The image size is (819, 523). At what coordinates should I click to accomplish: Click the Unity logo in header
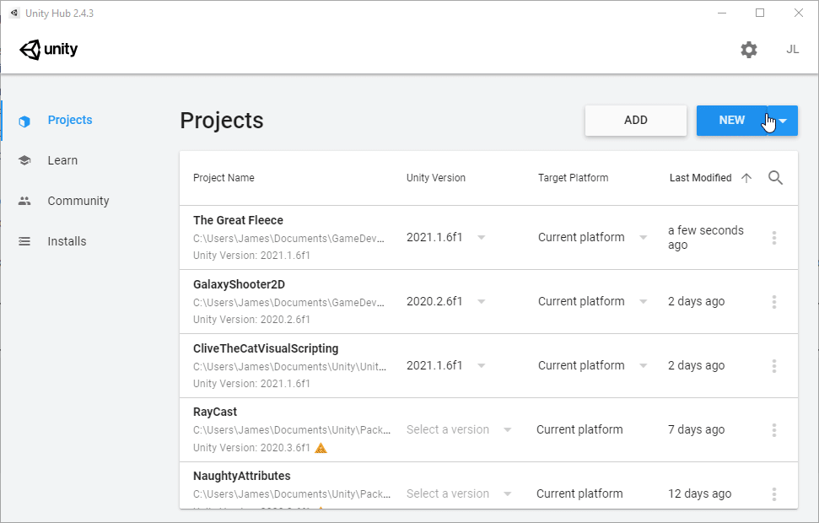click(49, 50)
